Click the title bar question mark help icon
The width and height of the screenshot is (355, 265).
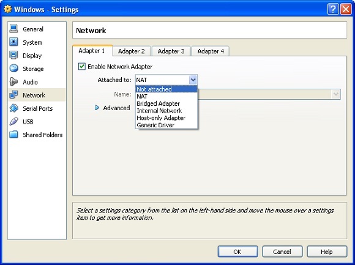[333, 9]
